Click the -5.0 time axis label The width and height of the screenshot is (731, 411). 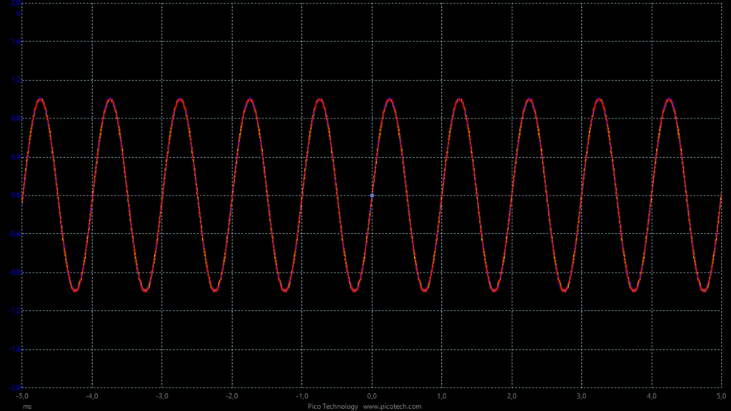coord(22,396)
